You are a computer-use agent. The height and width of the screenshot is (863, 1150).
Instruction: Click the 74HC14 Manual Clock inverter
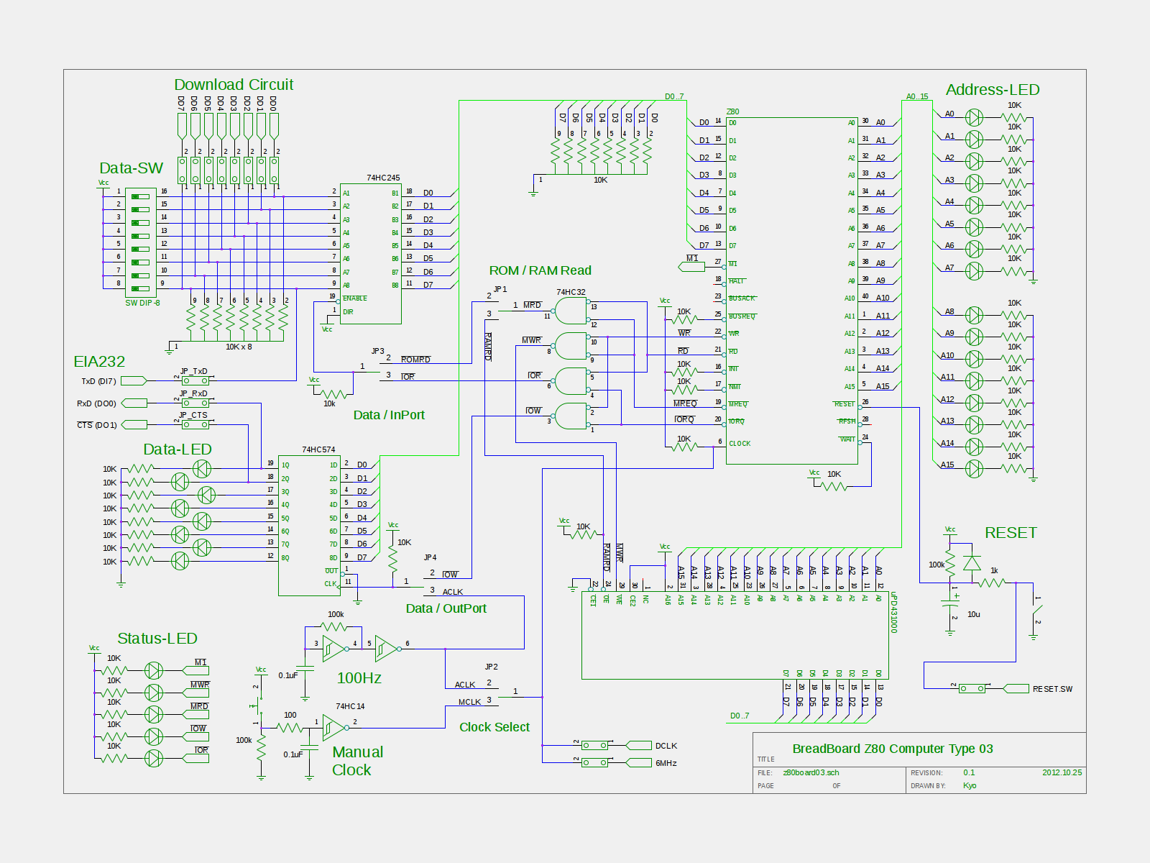coord(333,728)
